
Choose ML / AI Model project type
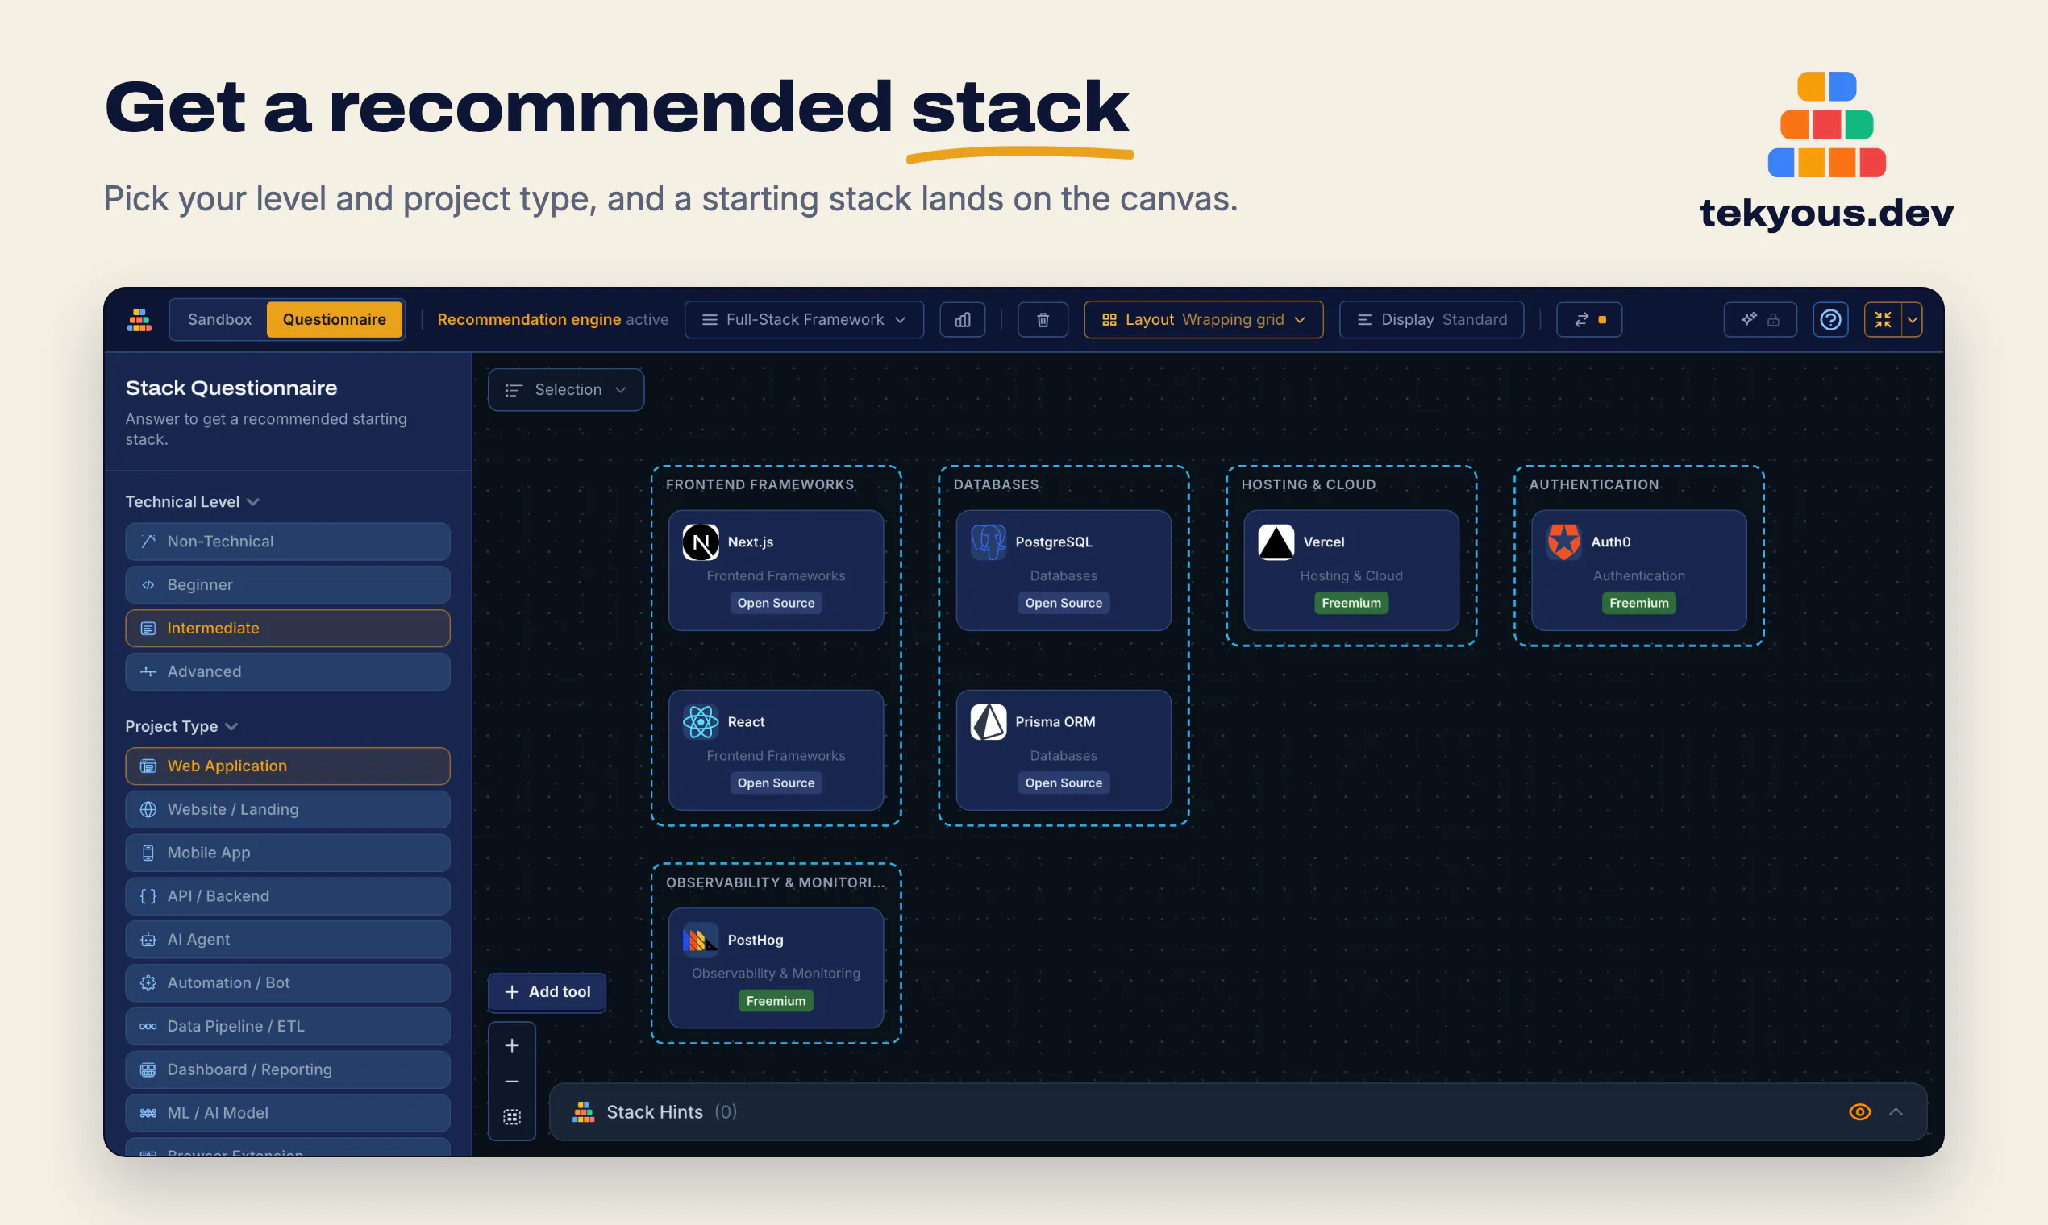point(287,1113)
